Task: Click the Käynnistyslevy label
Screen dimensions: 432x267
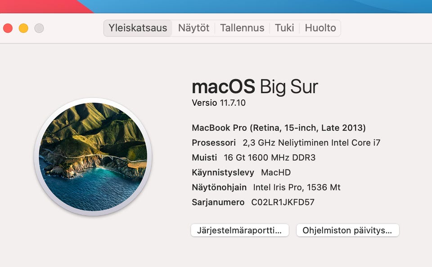Action: tap(223, 172)
